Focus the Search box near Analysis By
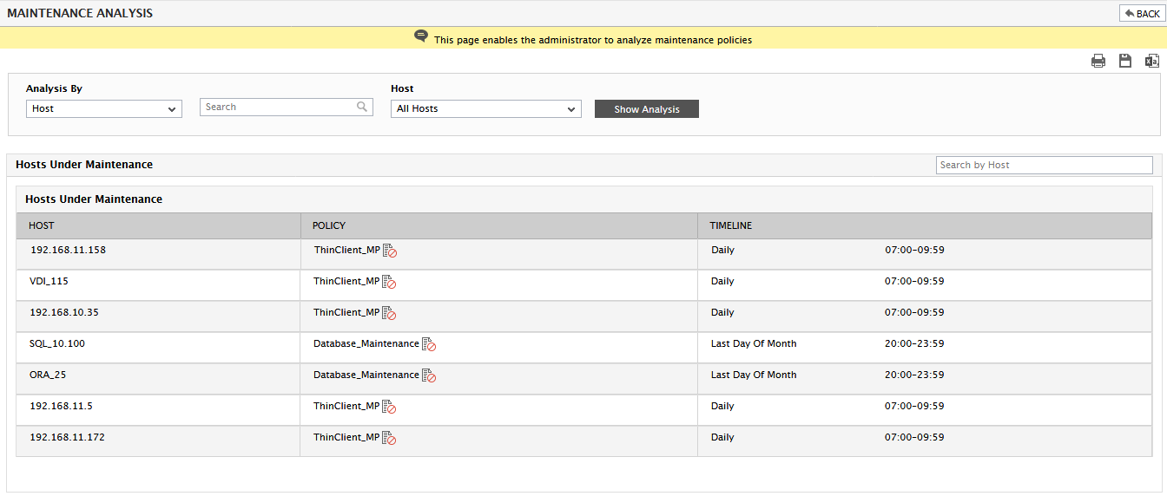The height and width of the screenshot is (496, 1167). 287,107
